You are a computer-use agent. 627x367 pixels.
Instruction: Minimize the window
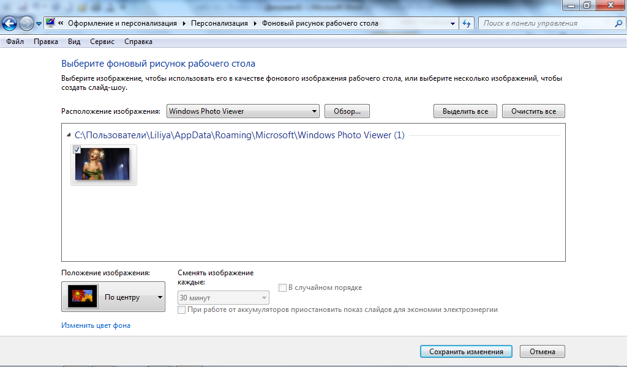coord(571,5)
